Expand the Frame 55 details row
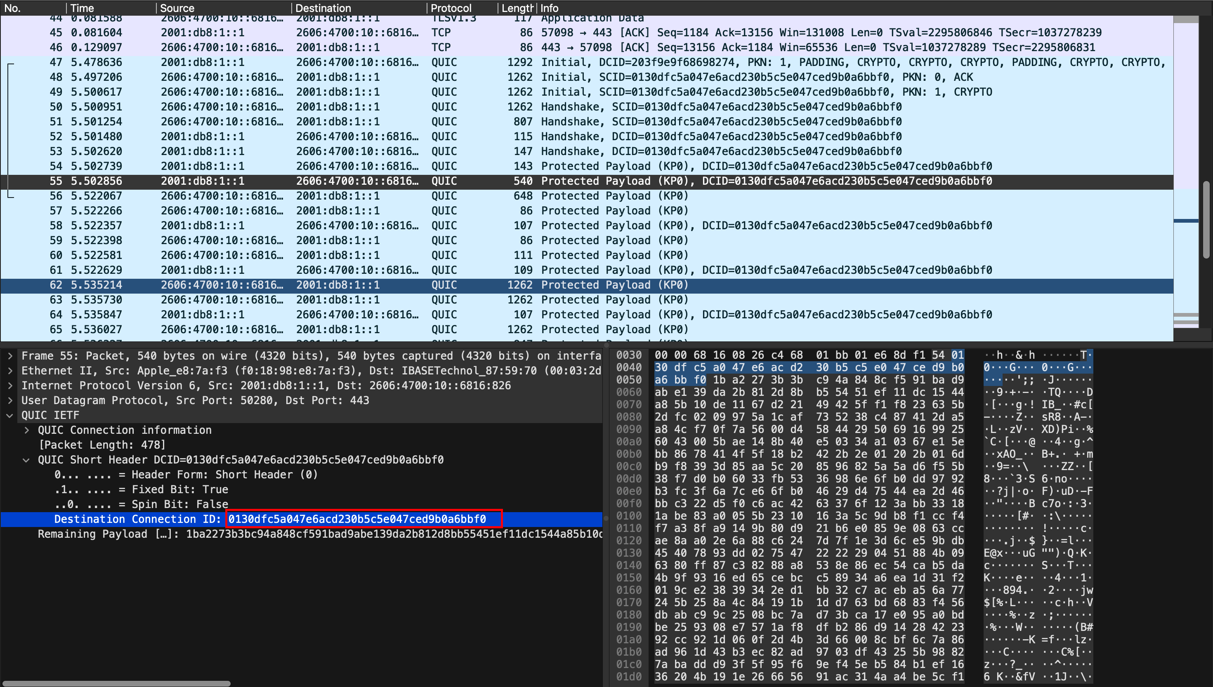The height and width of the screenshot is (687, 1213). [10, 356]
